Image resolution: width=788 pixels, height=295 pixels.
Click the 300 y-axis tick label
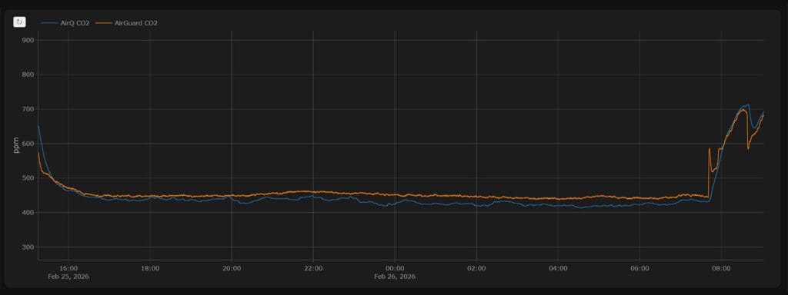28,247
